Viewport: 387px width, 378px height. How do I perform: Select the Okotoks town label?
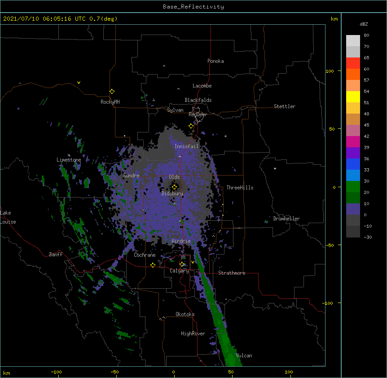point(185,314)
